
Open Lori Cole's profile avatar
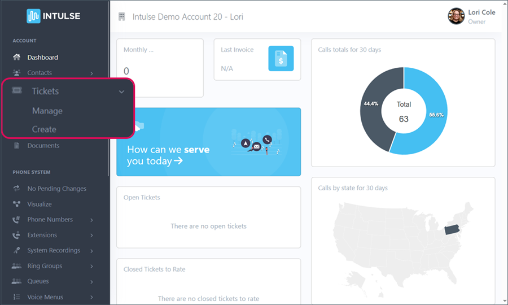(x=456, y=16)
